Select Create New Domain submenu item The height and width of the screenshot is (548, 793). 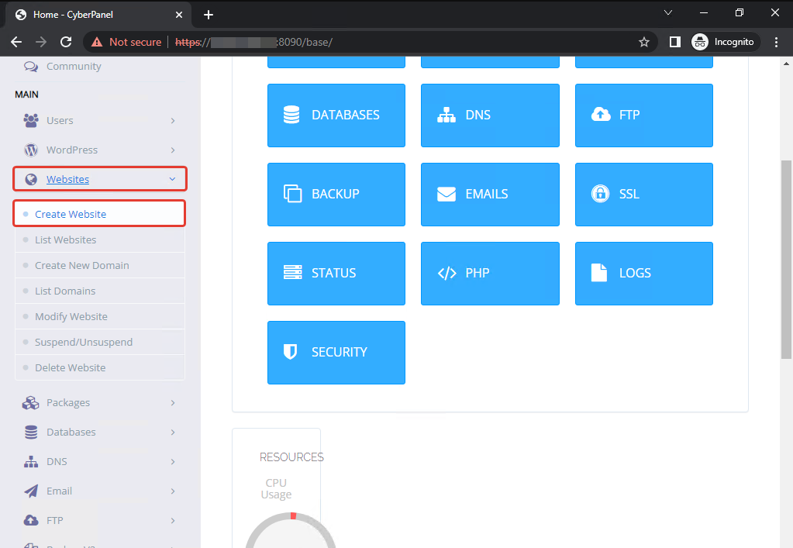pyautogui.click(x=100, y=265)
